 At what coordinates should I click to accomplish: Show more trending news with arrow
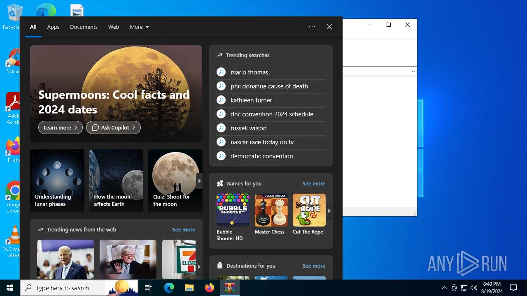click(199, 266)
